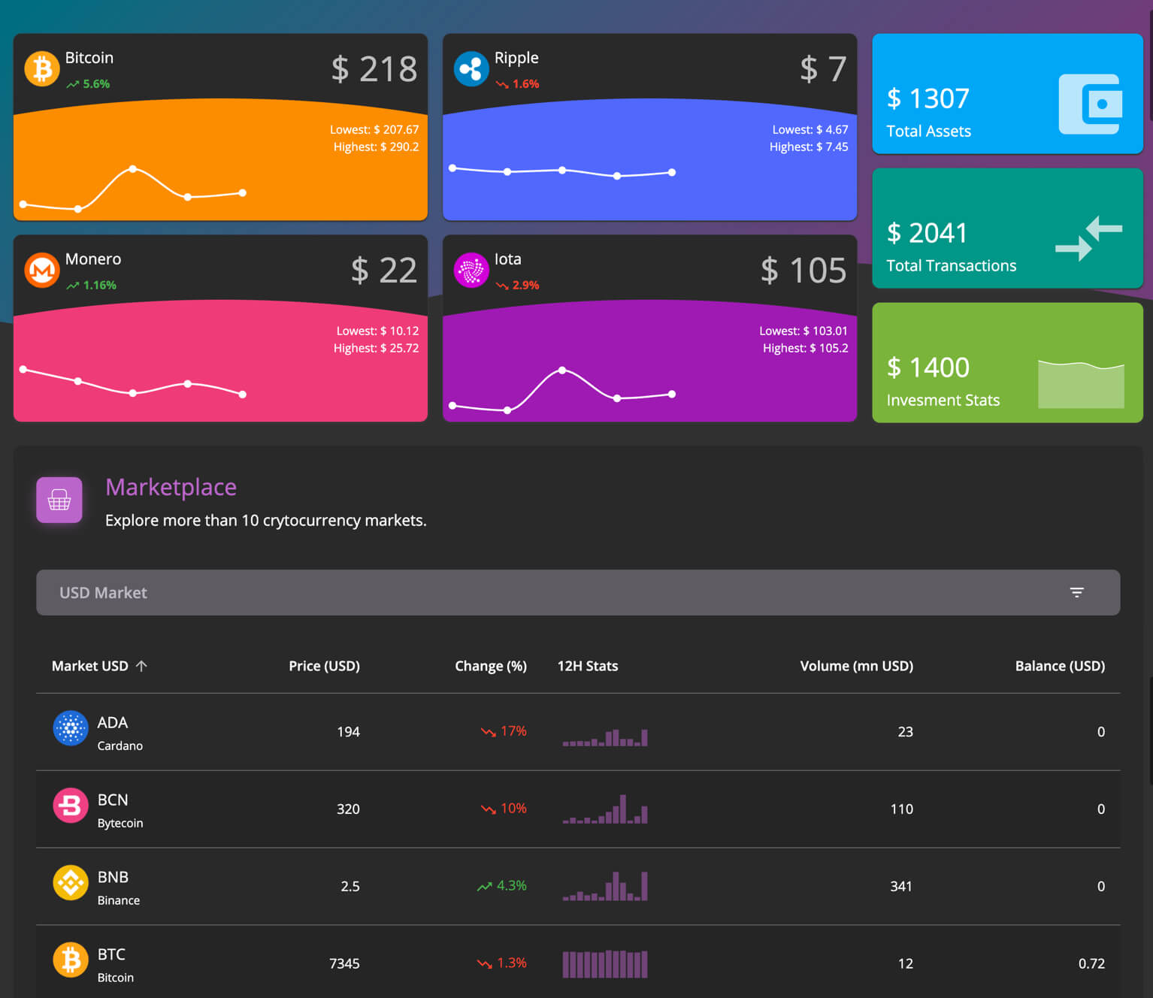
Task: Click the wallet icon on Total Assets
Action: [x=1091, y=104]
